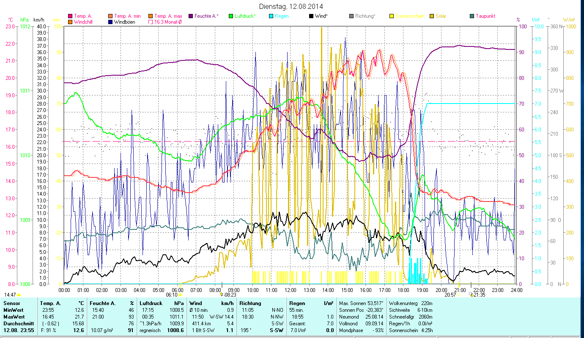Click the 12:00 hour label on time axis
The image size is (584, 338).
(x=290, y=290)
